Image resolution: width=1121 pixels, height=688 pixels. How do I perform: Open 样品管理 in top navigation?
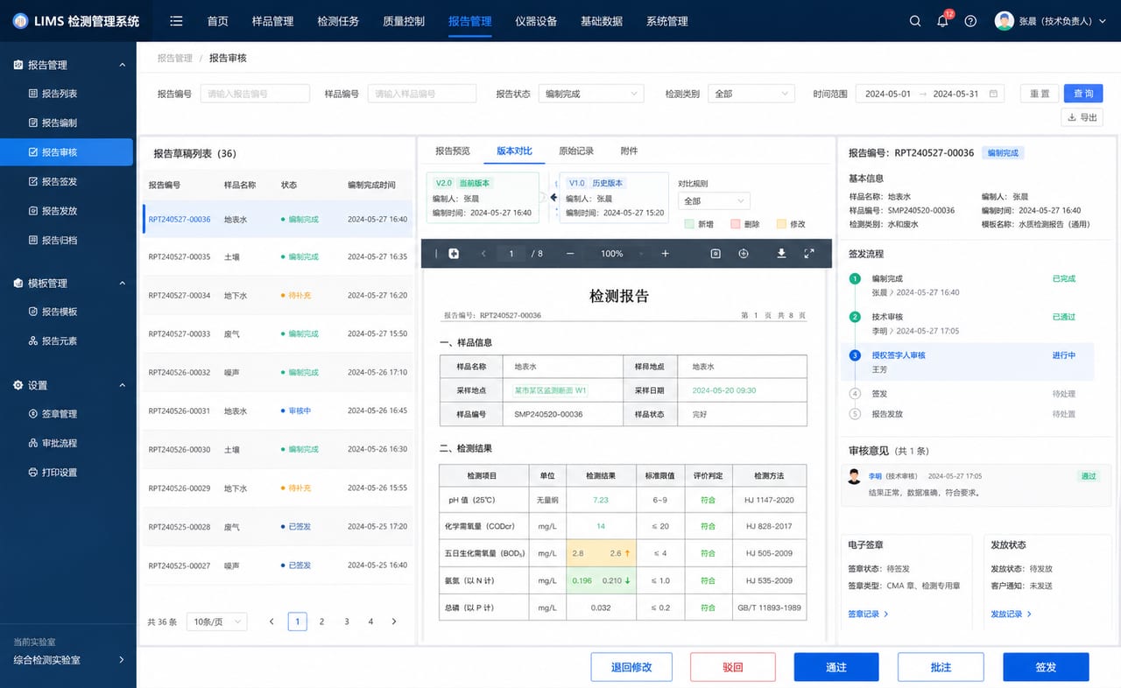tap(272, 21)
